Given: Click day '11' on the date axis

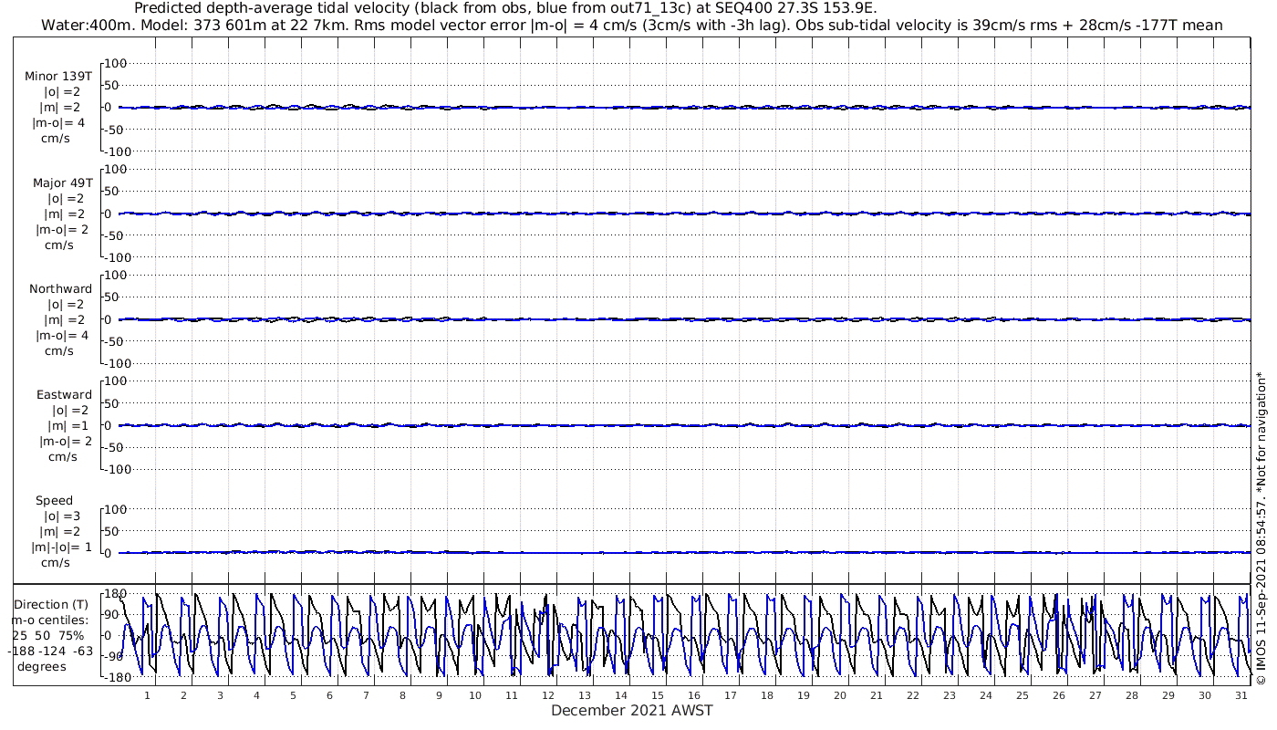Looking at the screenshot, I should point(512,695).
